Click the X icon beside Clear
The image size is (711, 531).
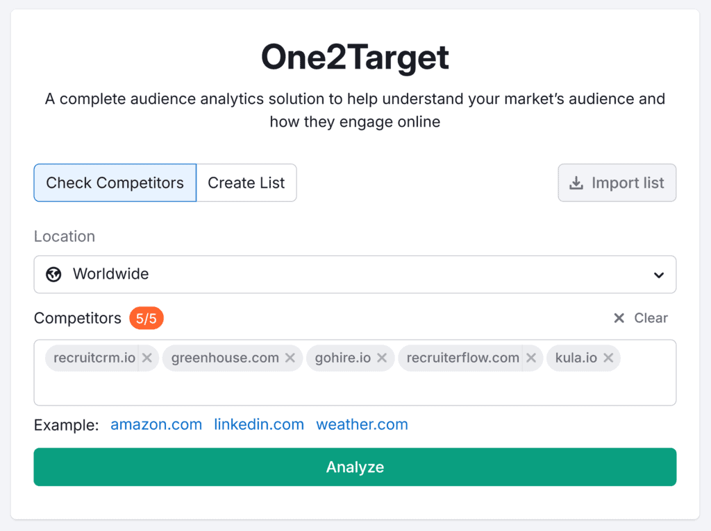(619, 318)
